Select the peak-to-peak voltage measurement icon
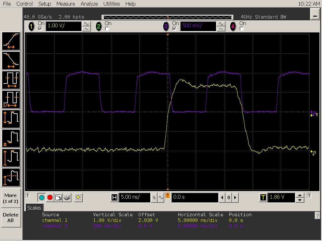 pyautogui.click(x=11, y=119)
